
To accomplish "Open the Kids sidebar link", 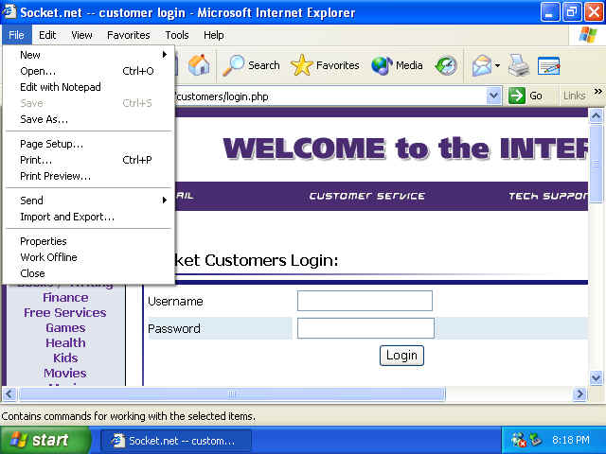I will tap(65, 358).
